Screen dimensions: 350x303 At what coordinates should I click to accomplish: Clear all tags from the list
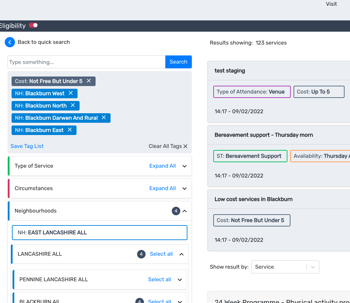(x=168, y=146)
